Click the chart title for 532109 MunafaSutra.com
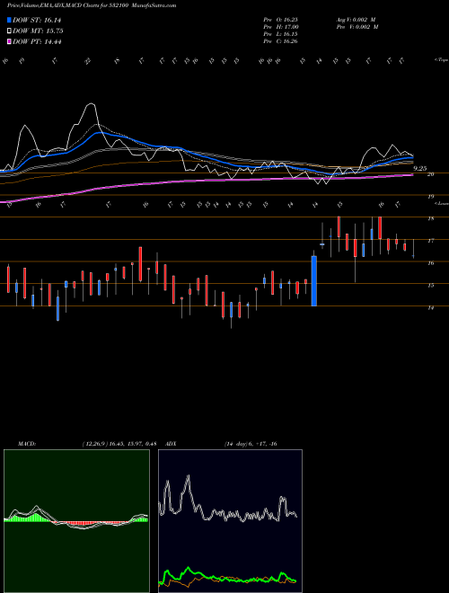The width and height of the screenshot is (449, 593). tap(92, 5)
